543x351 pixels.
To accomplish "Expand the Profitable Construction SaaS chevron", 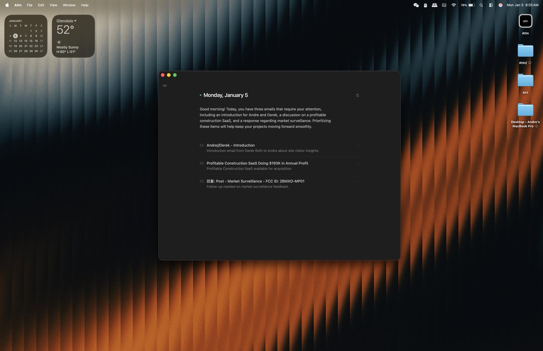I will (x=358, y=163).
